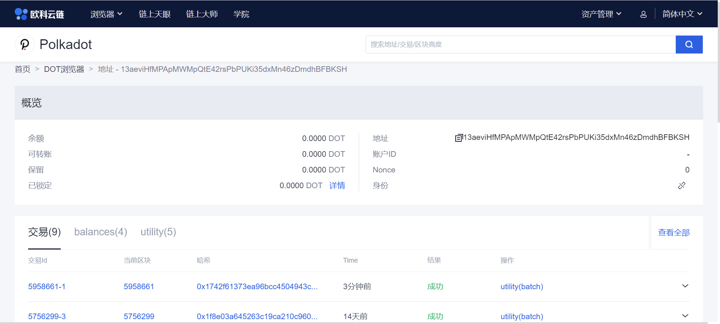Focus the address/transaction/block search field
720x324 pixels.
pyautogui.click(x=520, y=45)
